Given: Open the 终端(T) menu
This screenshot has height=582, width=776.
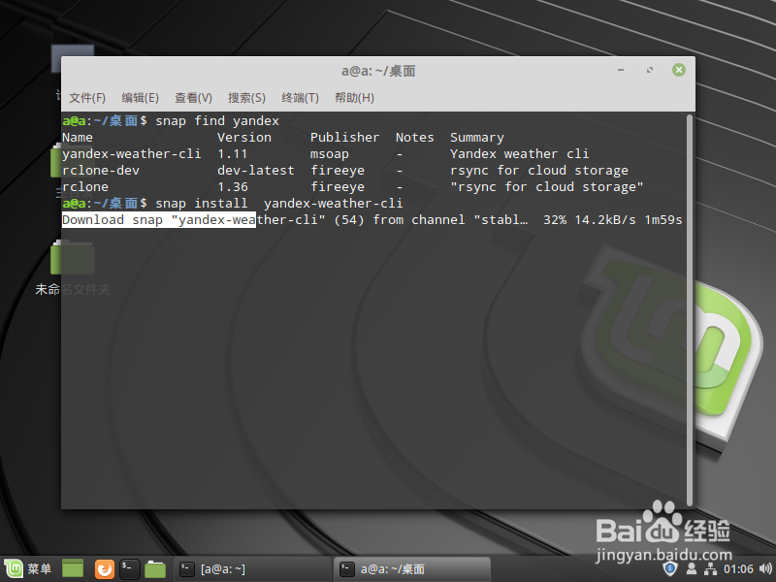Looking at the screenshot, I should (300, 98).
